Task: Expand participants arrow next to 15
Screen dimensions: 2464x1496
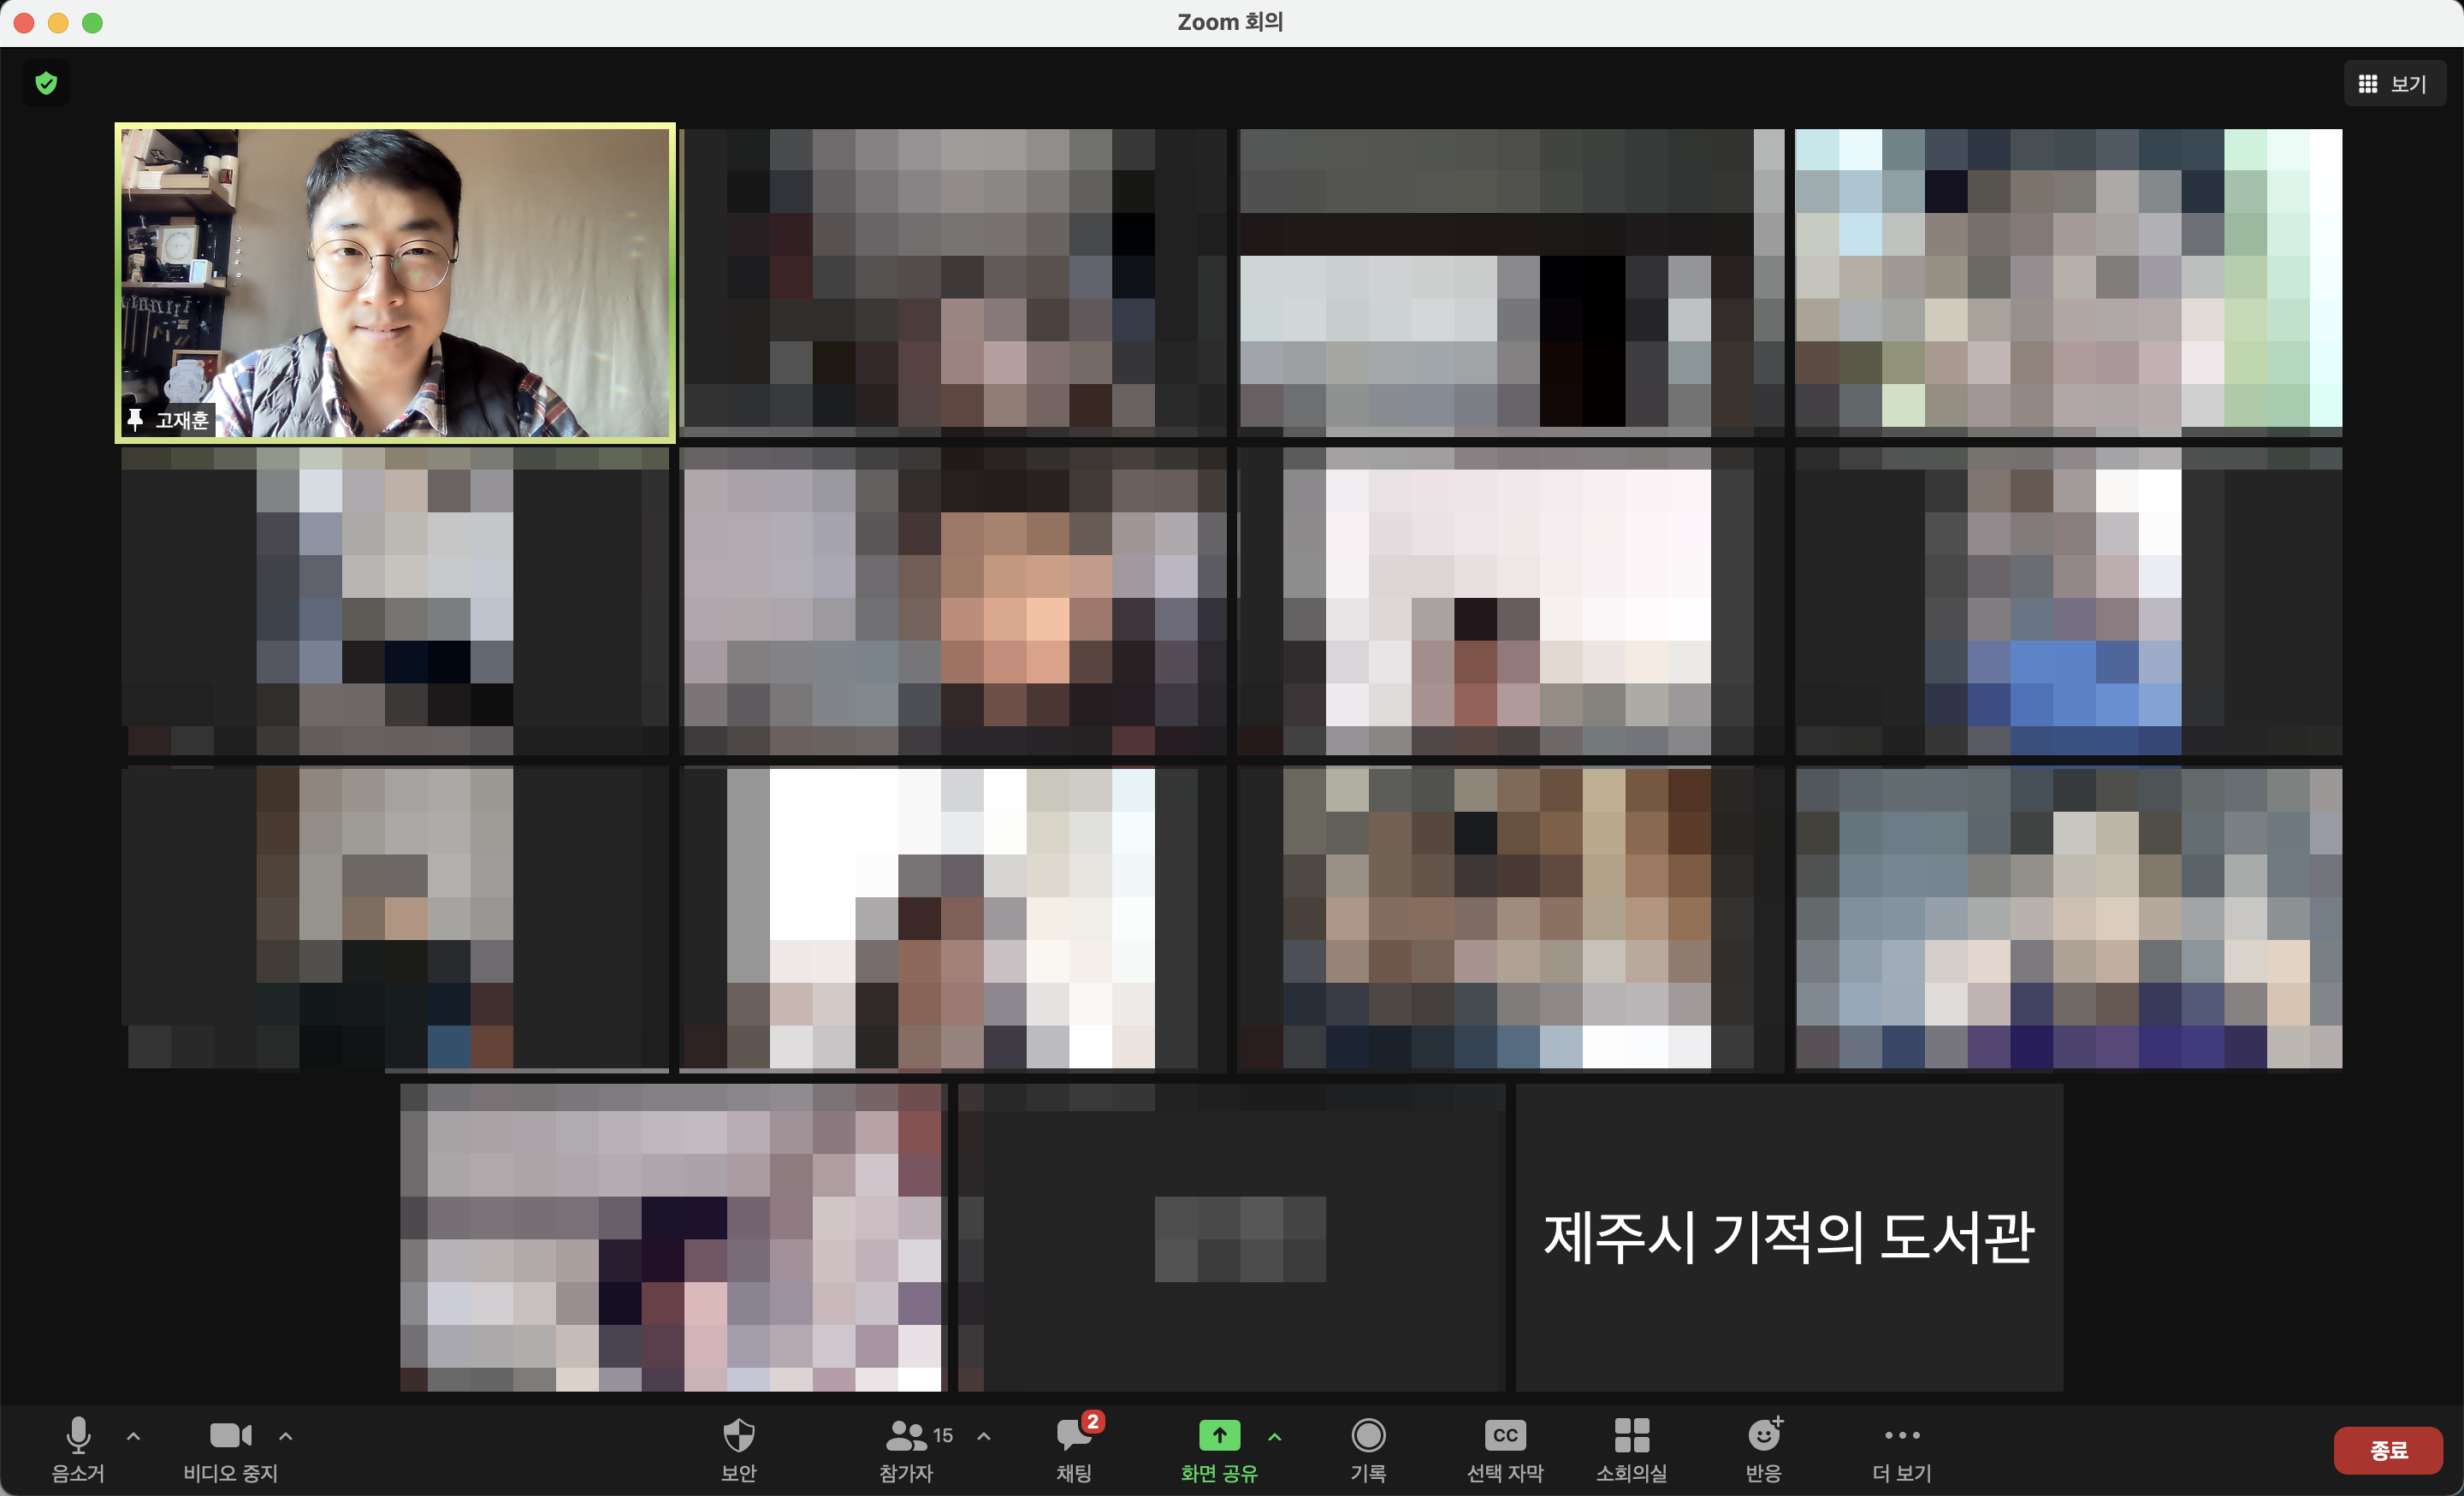Action: 984,1436
